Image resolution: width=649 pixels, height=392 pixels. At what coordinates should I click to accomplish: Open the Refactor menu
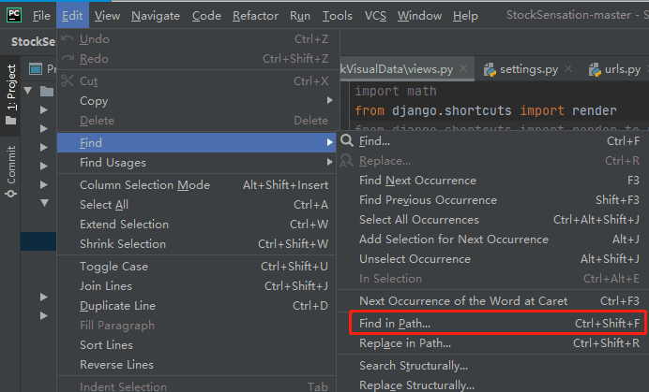pyautogui.click(x=255, y=16)
